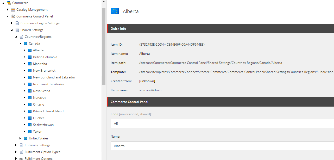Image resolution: width=334 pixels, height=160 pixels.
Task: Click the Nunavut flag icon
Action: point(29,98)
